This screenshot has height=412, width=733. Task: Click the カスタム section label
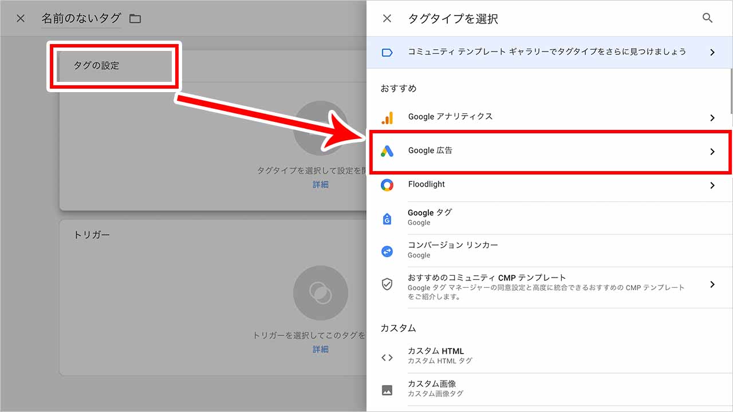click(x=398, y=328)
